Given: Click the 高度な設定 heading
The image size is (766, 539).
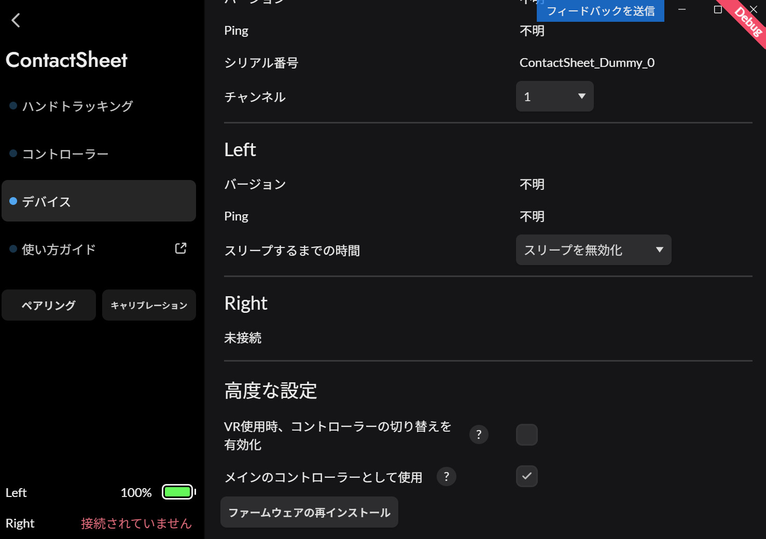Looking at the screenshot, I should pos(271,391).
